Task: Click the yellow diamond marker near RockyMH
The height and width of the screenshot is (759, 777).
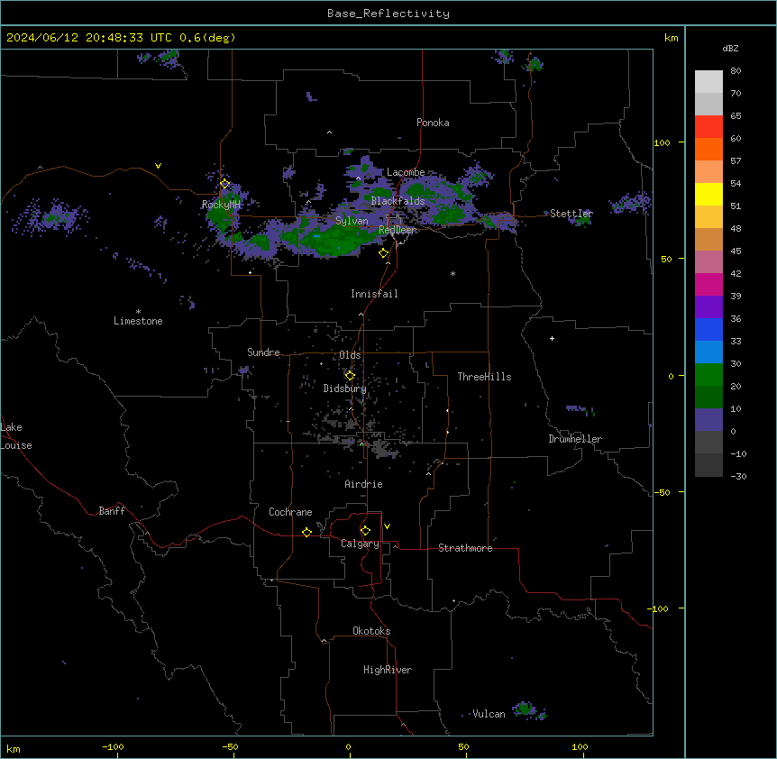Action: coord(225,184)
